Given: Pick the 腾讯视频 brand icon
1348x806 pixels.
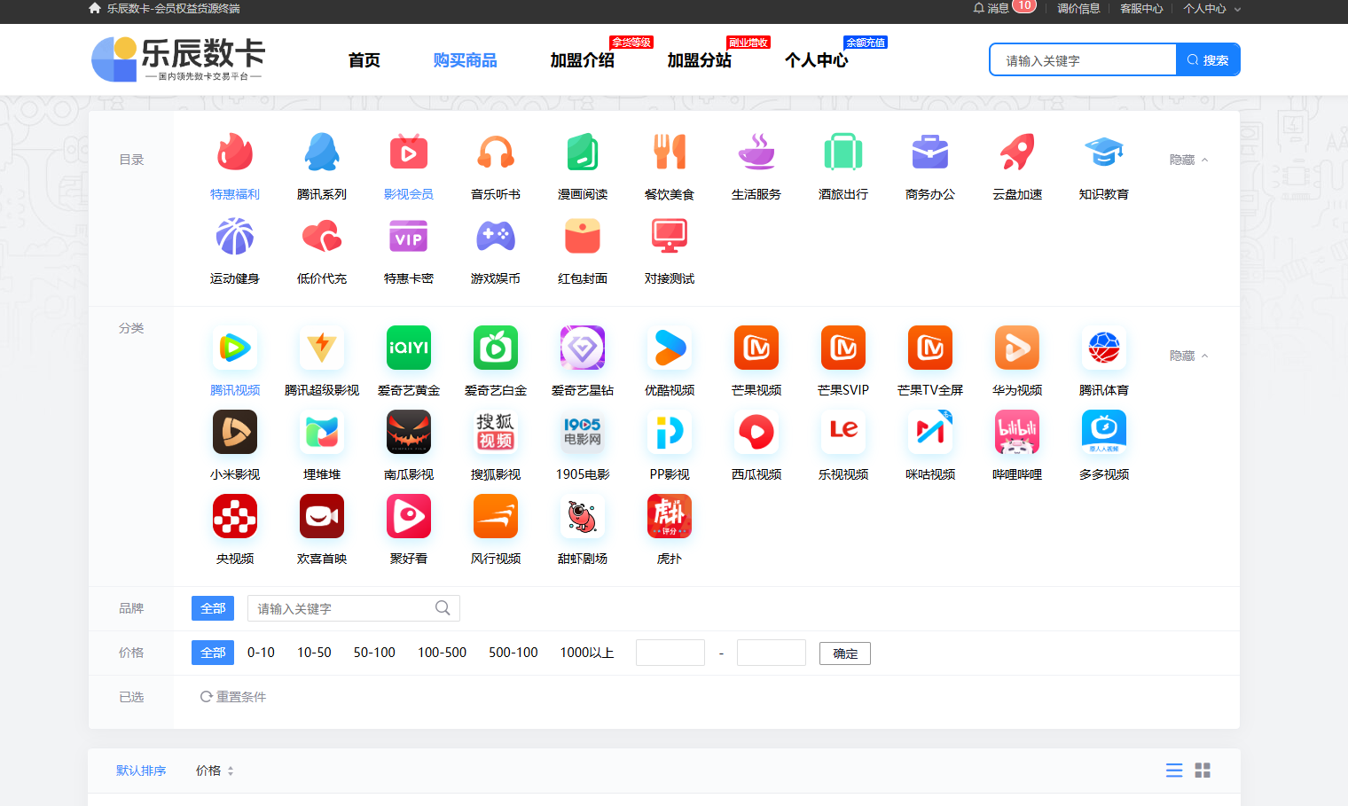Looking at the screenshot, I should pyautogui.click(x=235, y=348).
